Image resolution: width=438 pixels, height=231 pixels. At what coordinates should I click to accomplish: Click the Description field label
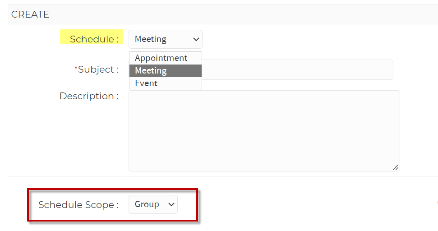pos(89,96)
